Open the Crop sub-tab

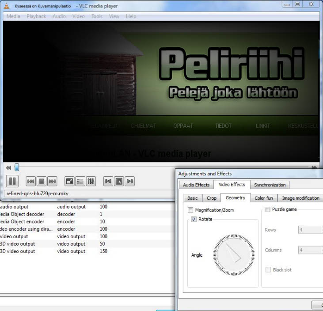(211, 198)
